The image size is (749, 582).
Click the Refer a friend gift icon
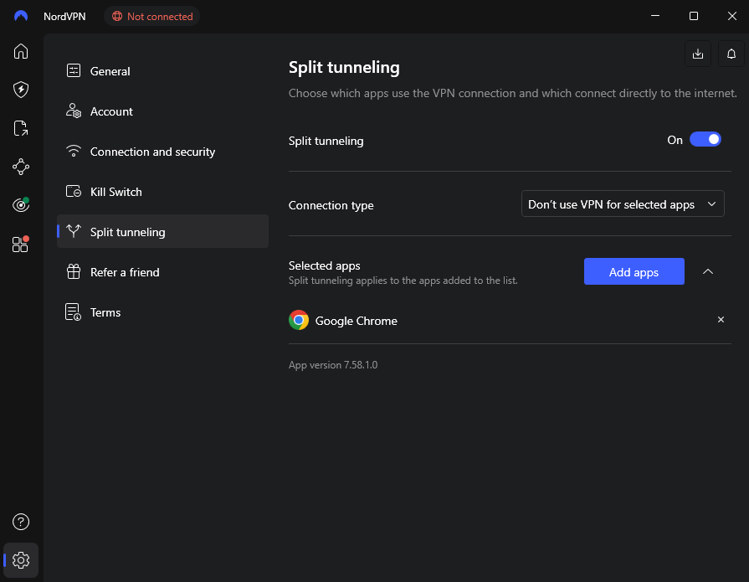tap(73, 271)
